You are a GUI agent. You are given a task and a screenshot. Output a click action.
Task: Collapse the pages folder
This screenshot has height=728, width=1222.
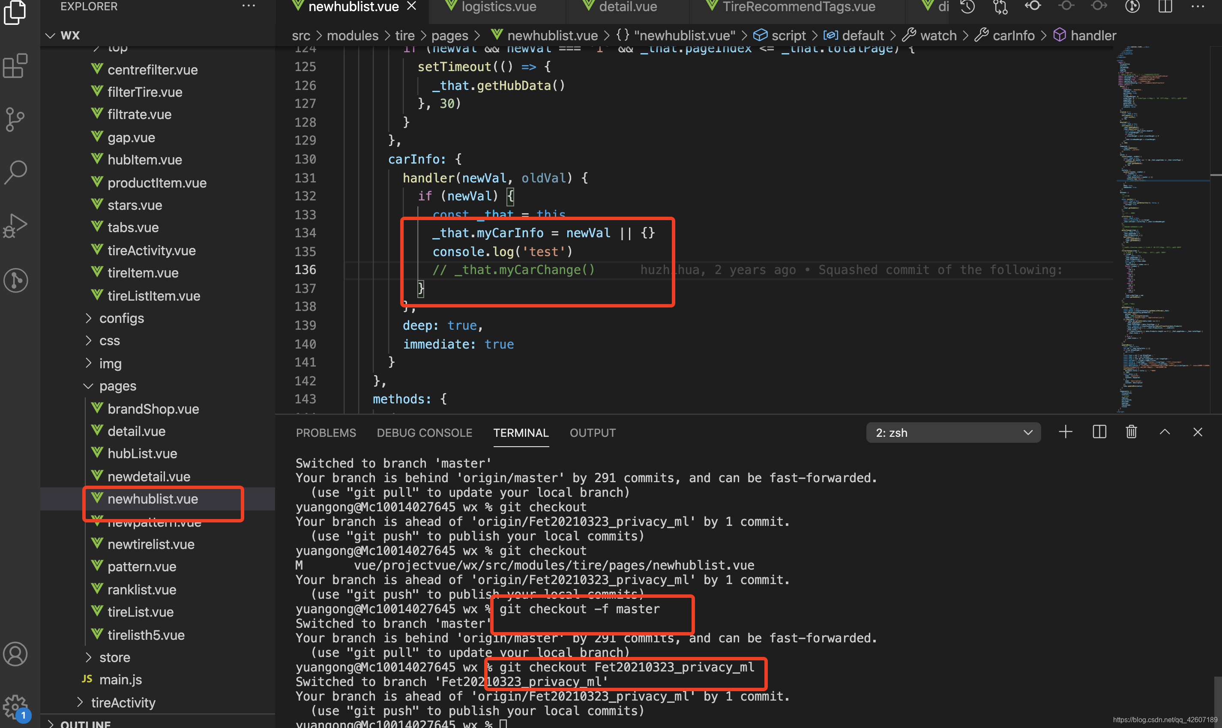(x=118, y=386)
